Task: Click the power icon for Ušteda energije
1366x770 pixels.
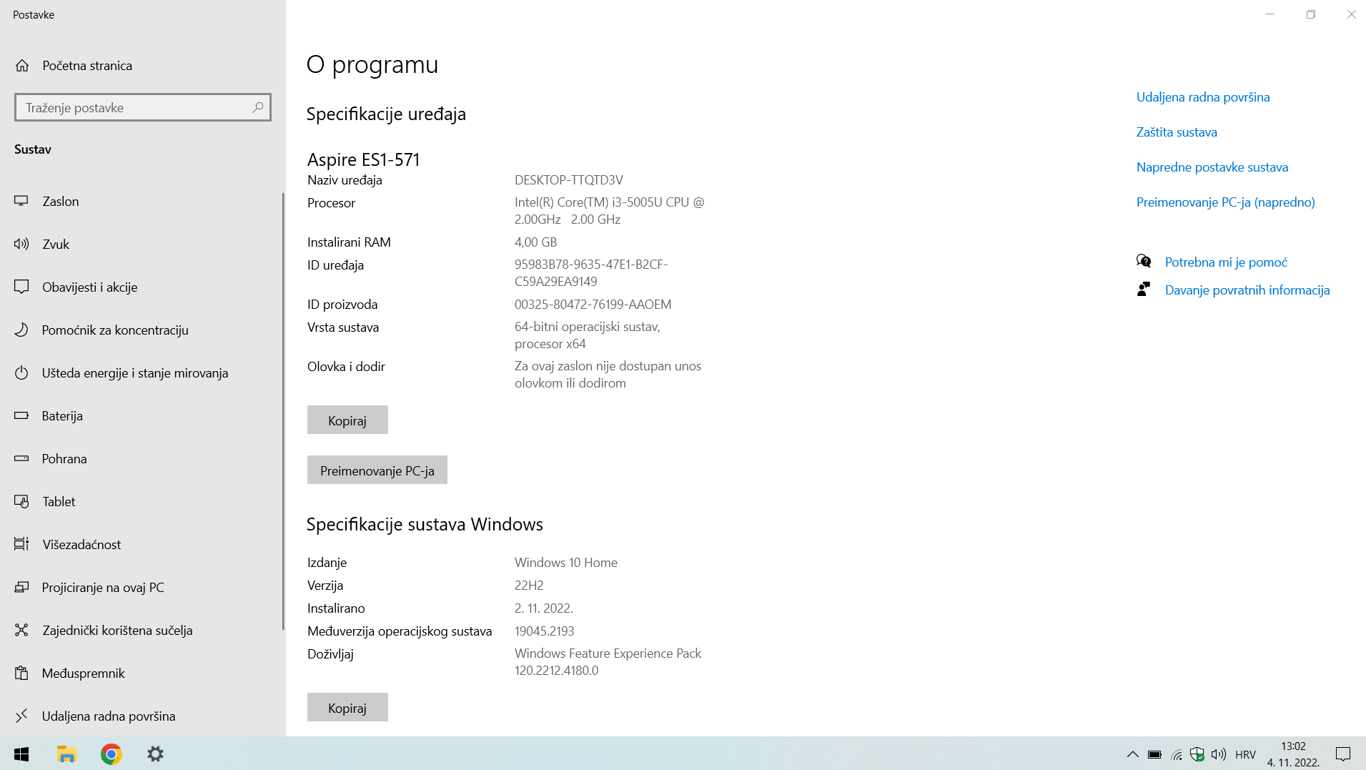Action: pos(21,373)
